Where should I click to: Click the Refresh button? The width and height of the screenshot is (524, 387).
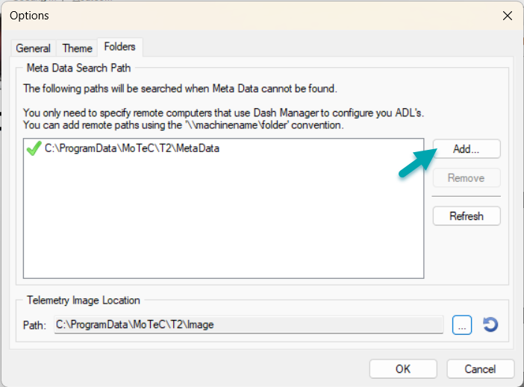coord(467,216)
